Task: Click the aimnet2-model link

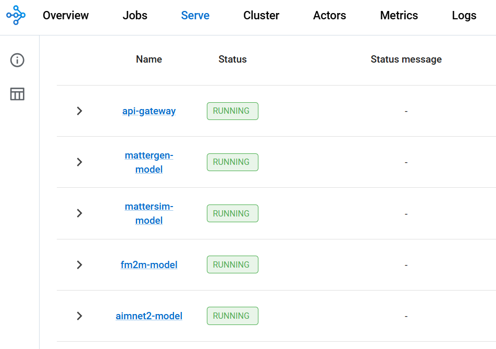Action: tap(149, 316)
